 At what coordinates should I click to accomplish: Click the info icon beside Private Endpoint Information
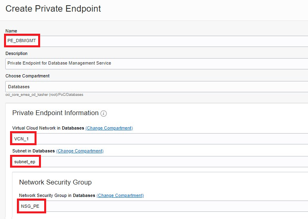tap(104, 114)
